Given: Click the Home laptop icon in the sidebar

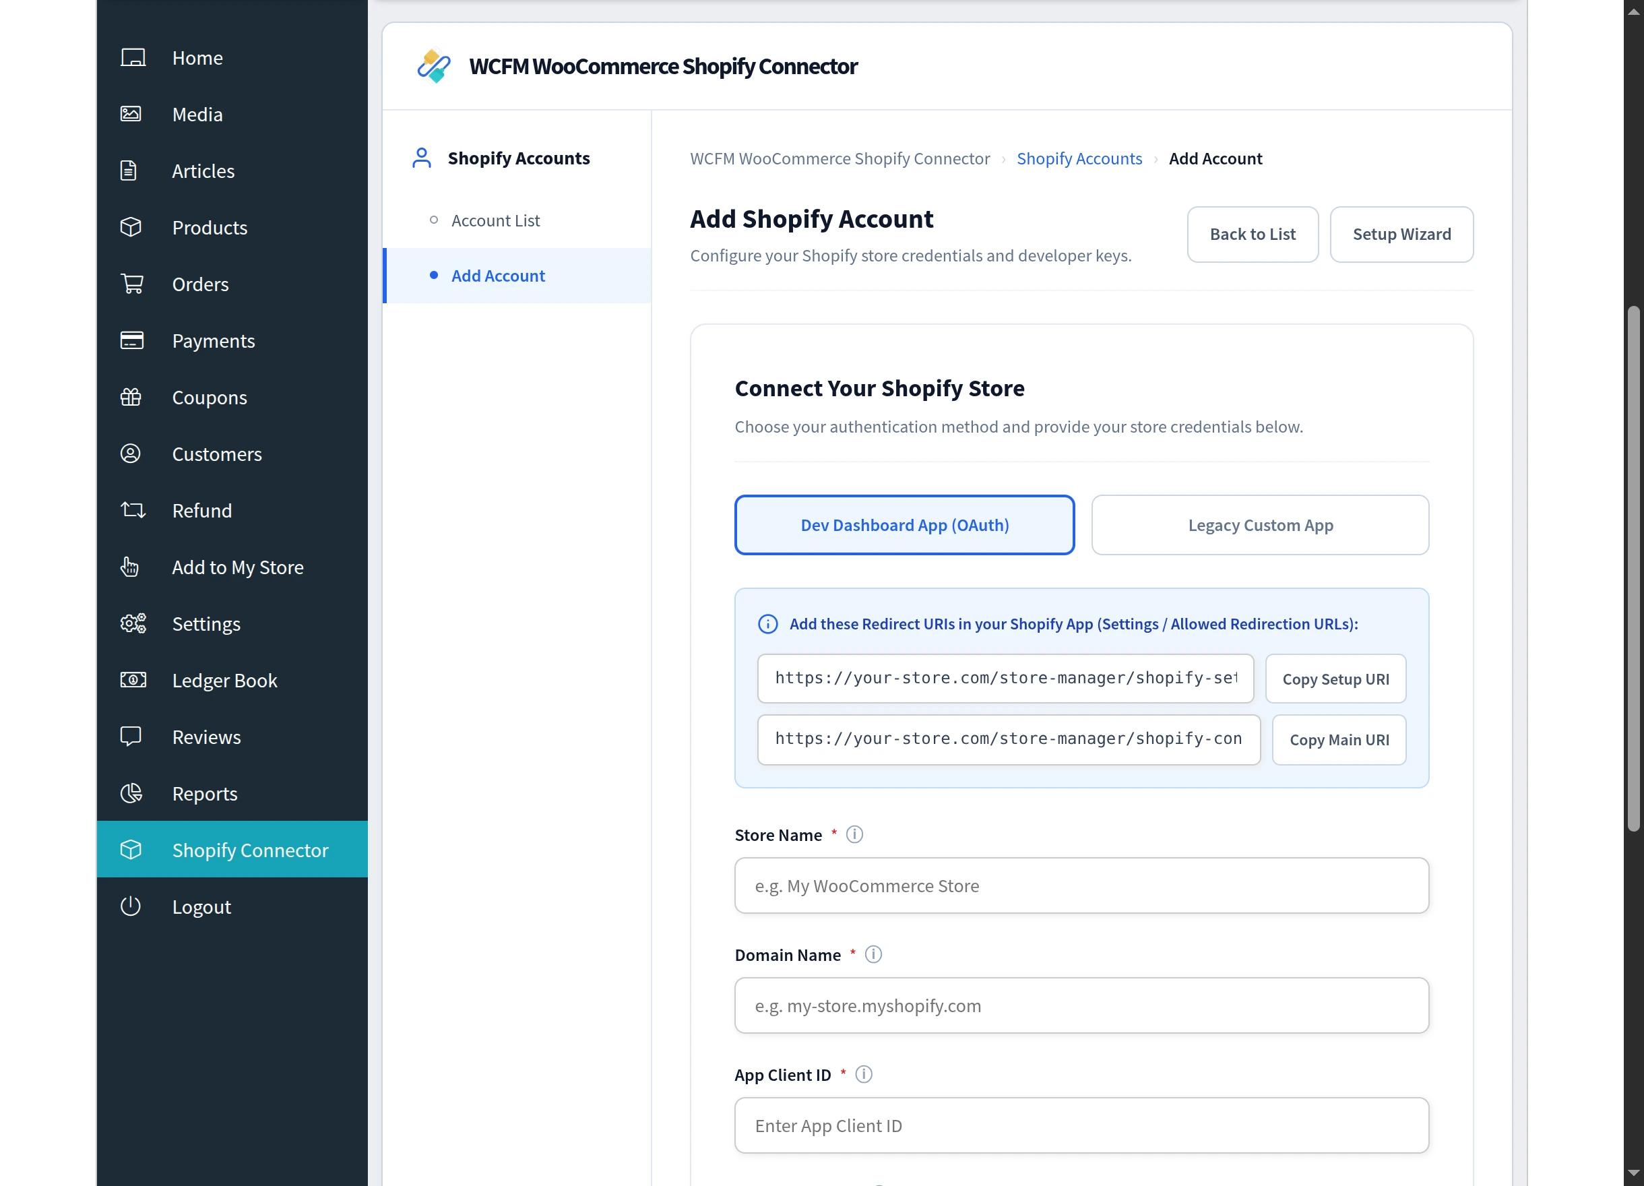Looking at the screenshot, I should (x=133, y=57).
